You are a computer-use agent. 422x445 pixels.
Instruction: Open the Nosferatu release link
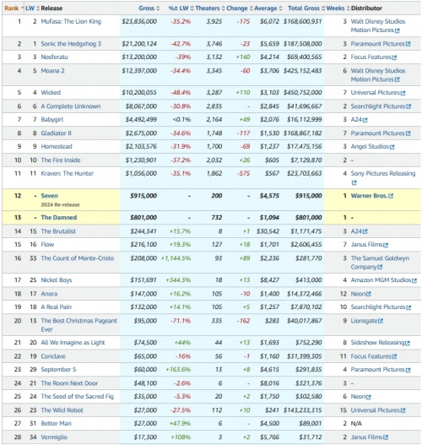point(55,57)
